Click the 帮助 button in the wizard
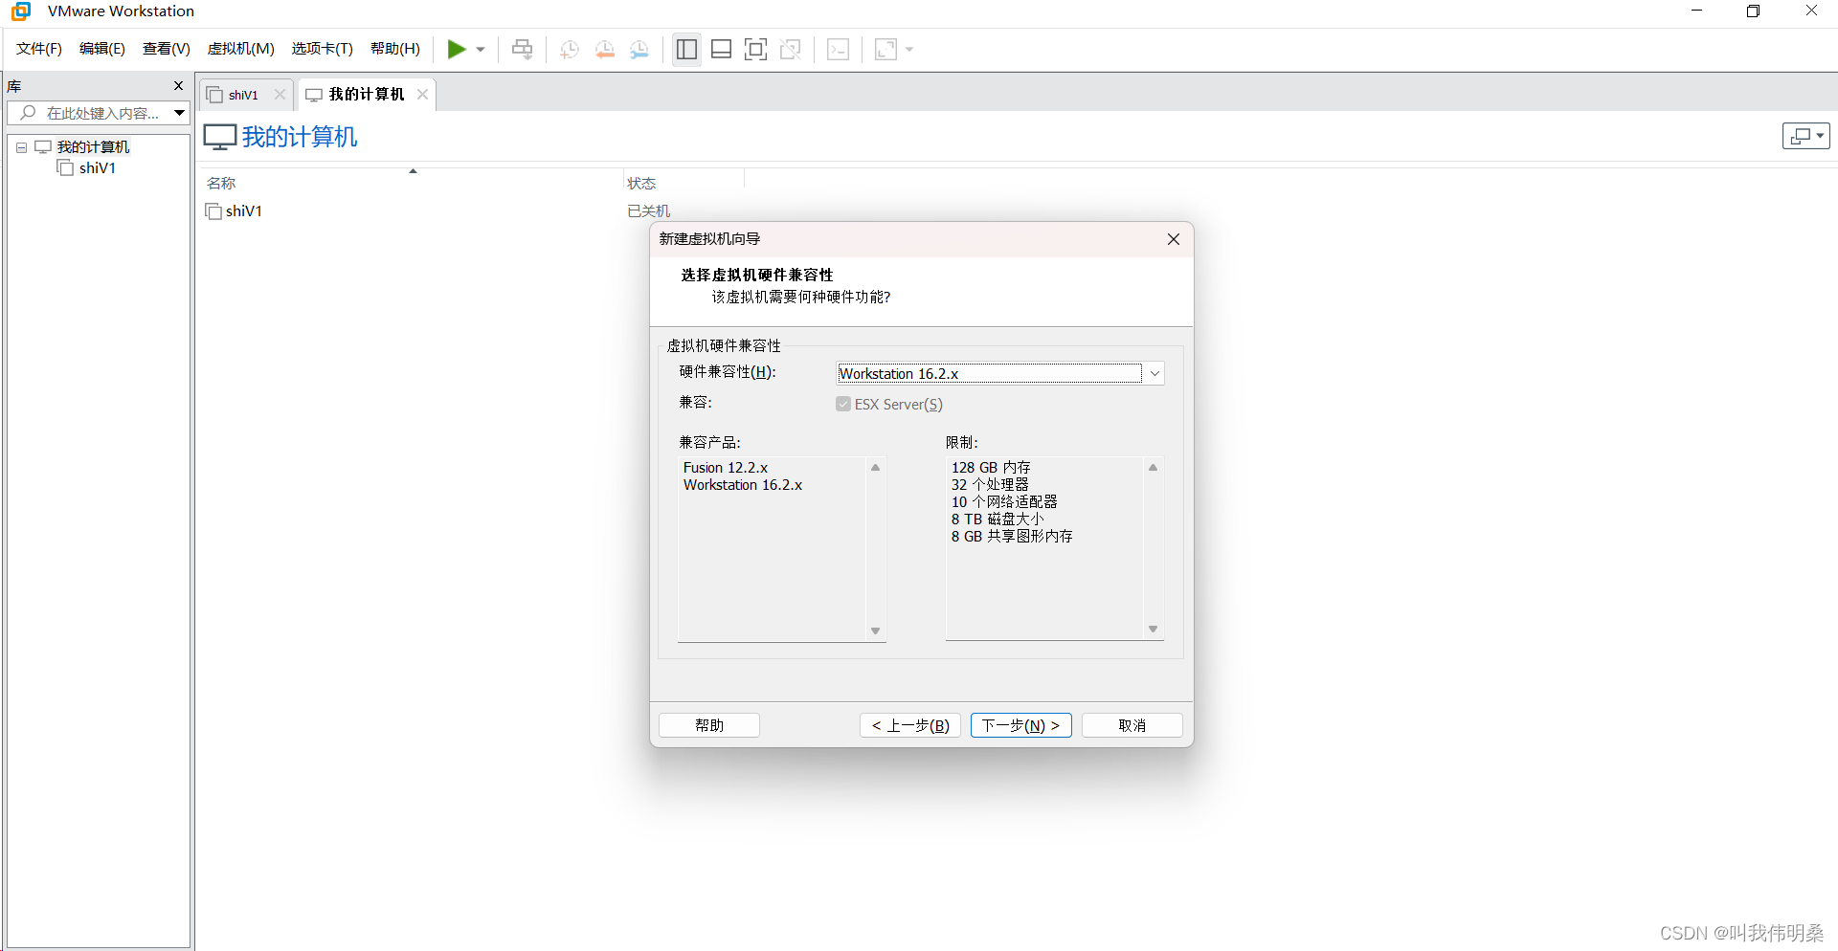The image size is (1838, 951). [x=709, y=725]
